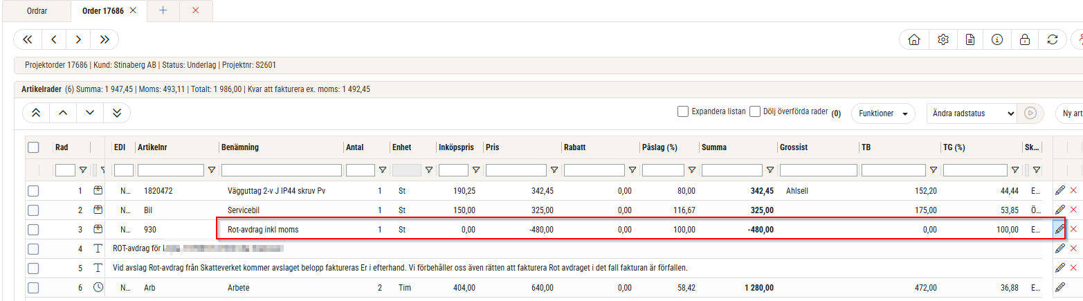This screenshot has width=1083, height=301.
Task: Click the Artikelnr column header
Action: 154,147
